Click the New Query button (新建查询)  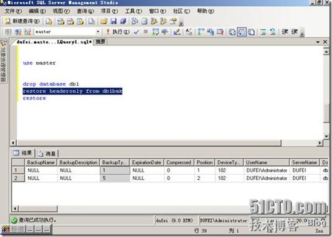[x=22, y=21]
